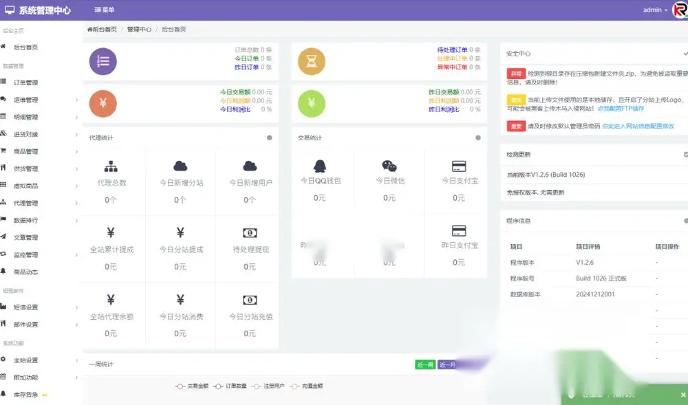Click the gray dot in 代理统计 header
Image resolution: width=688 pixels, height=405 pixels.
(x=270, y=138)
